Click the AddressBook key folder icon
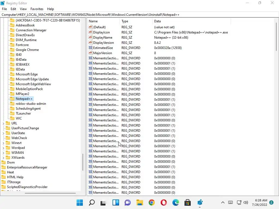Screen dimensions: 279x209 click(x=12, y=25)
